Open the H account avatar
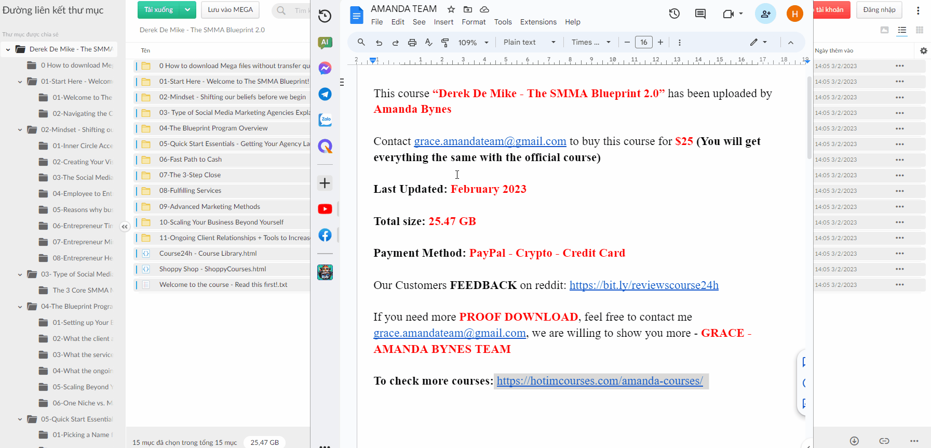Image resolution: width=931 pixels, height=448 pixels. pyautogui.click(x=794, y=14)
